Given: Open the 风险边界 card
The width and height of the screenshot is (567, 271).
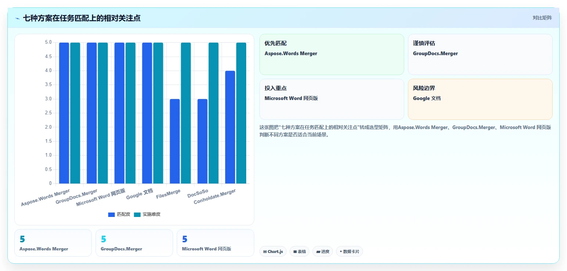Looking at the screenshot, I should 480,99.
